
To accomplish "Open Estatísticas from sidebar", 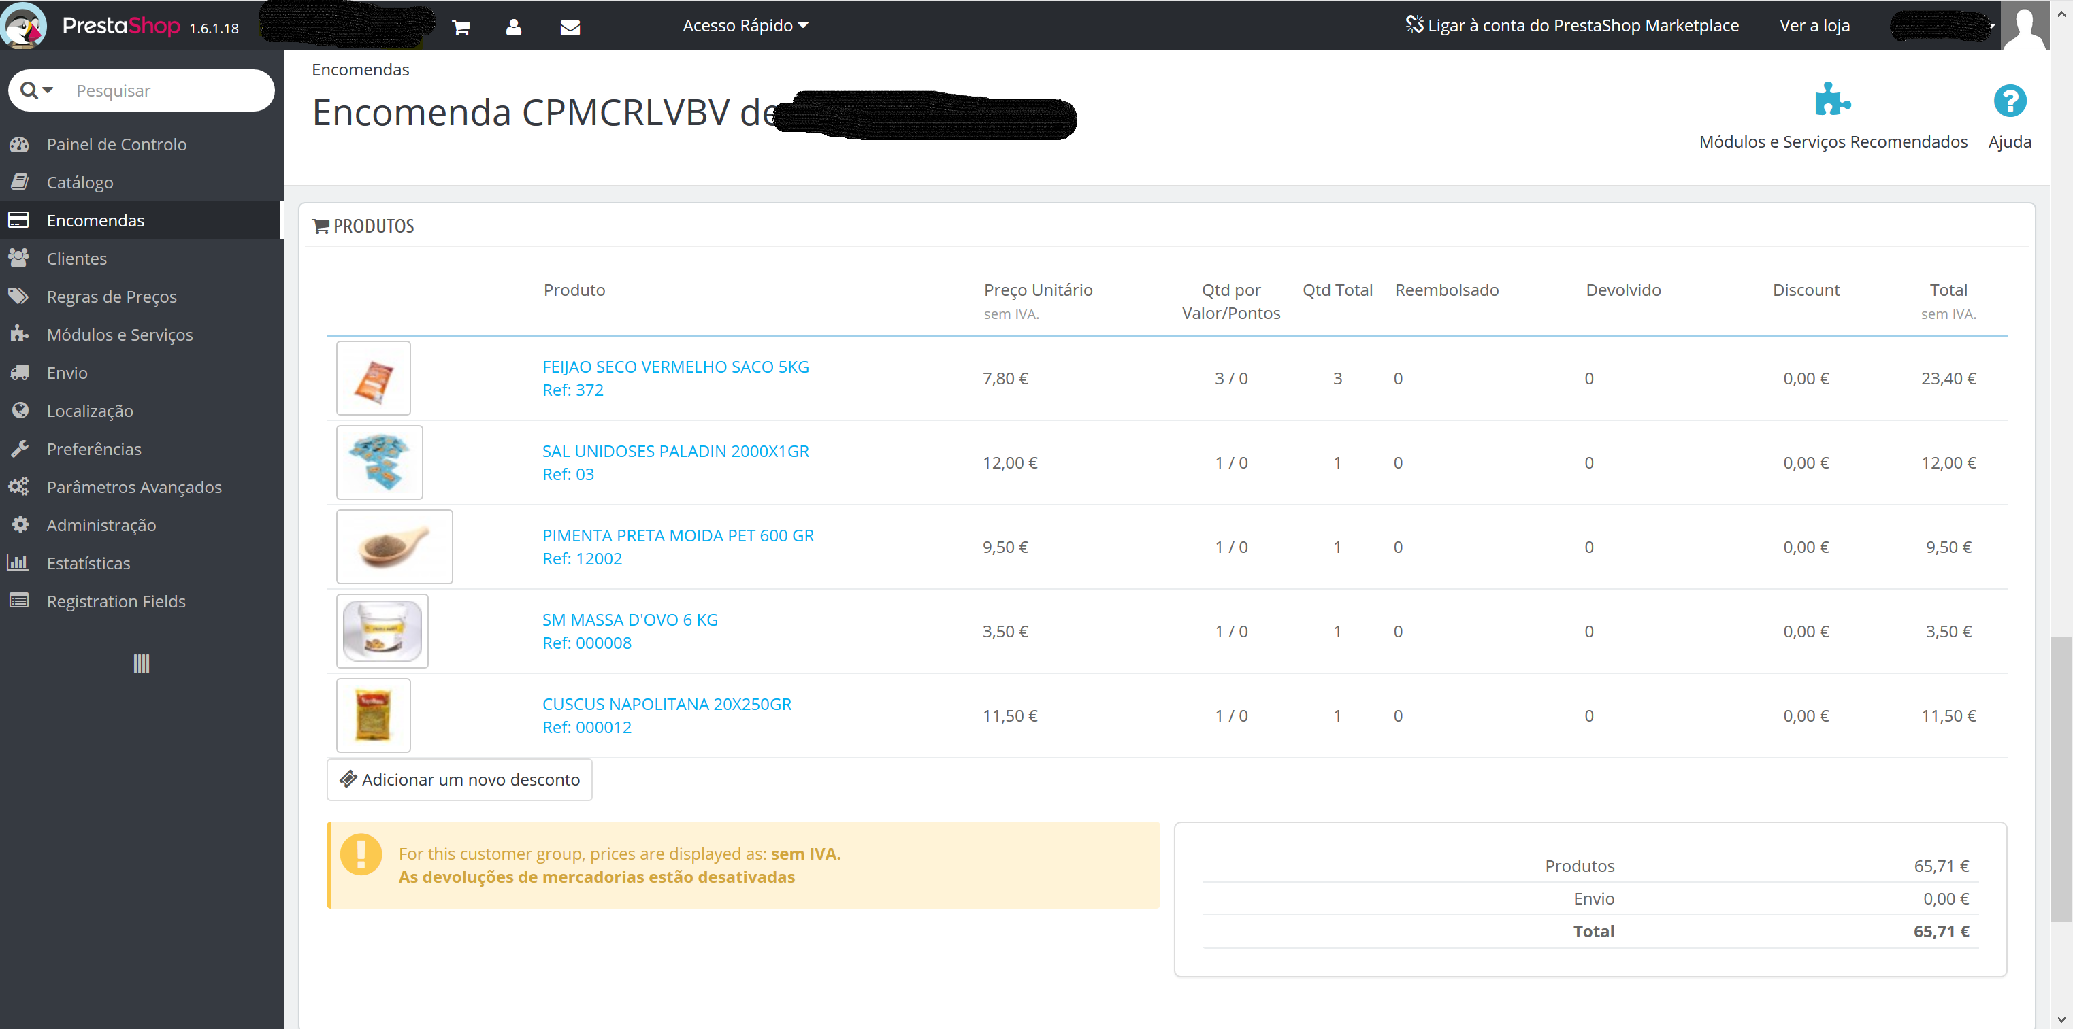I will point(88,564).
